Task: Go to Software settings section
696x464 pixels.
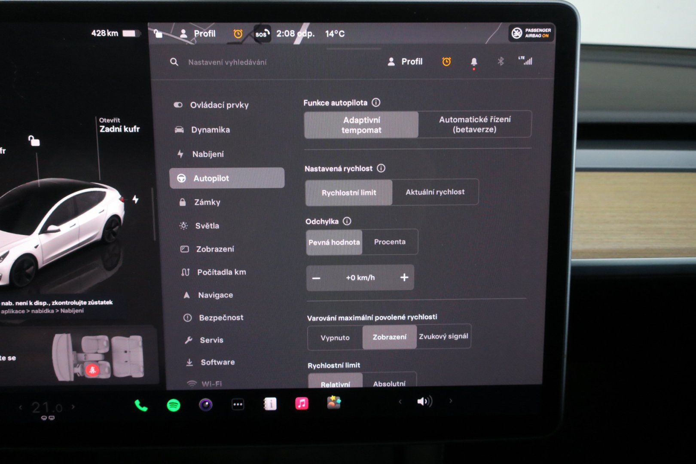Action: point(217,362)
